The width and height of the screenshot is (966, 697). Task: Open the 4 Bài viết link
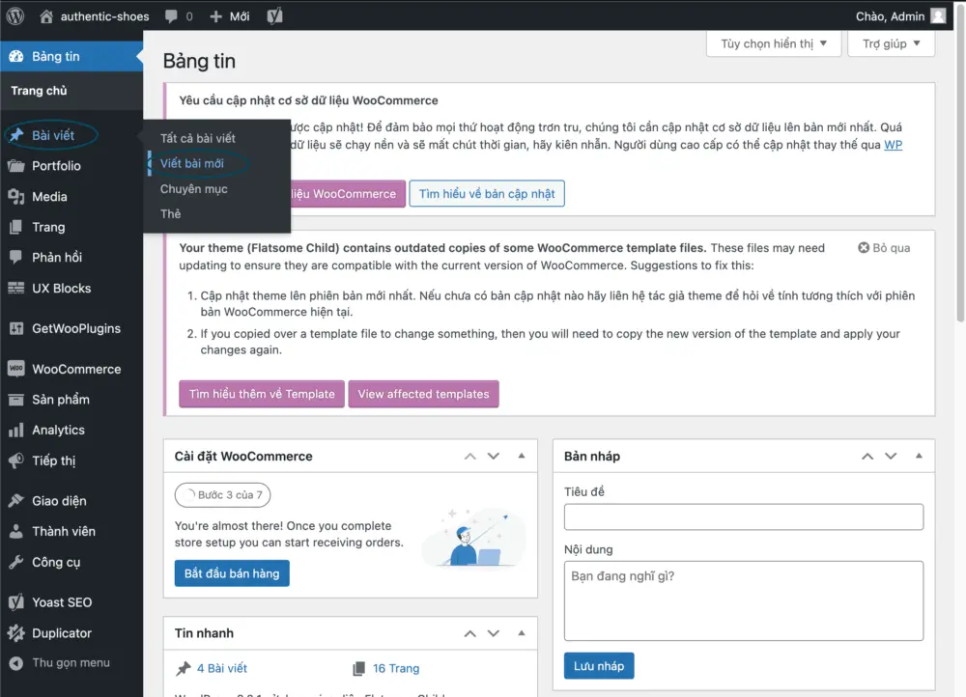click(222, 668)
